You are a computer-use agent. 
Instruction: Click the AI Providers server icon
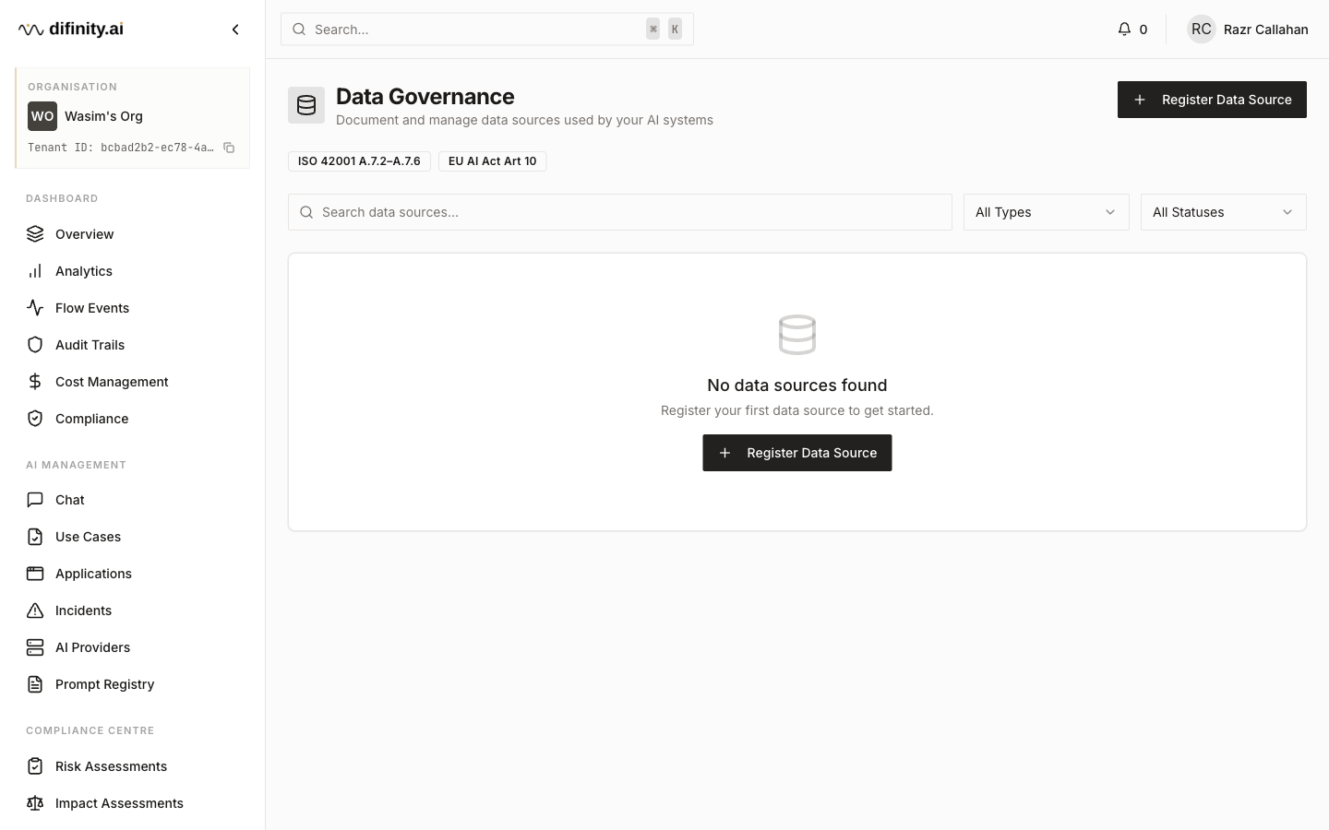(x=35, y=647)
